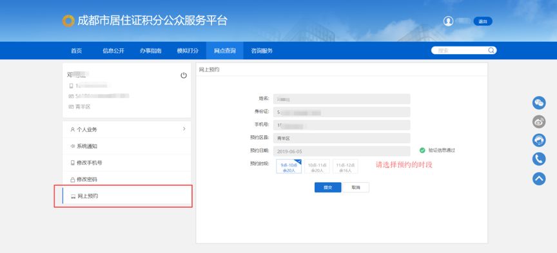Screen dimensions: 557x253
Task: Click the speaker icon beside 系统通知
Action: 72,146
